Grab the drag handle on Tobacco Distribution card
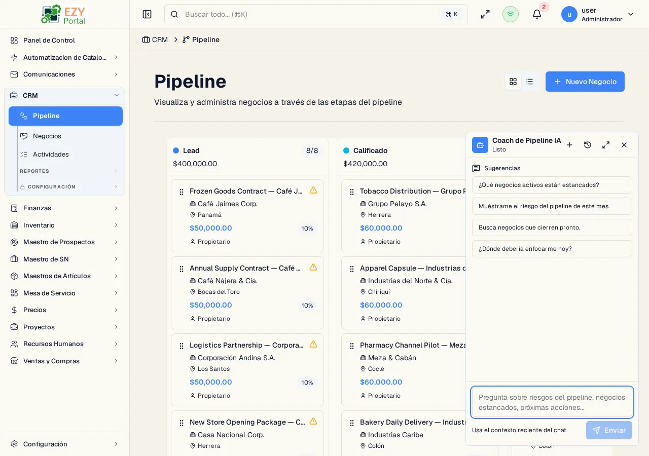The width and height of the screenshot is (649, 456). (x=352, y=192)
